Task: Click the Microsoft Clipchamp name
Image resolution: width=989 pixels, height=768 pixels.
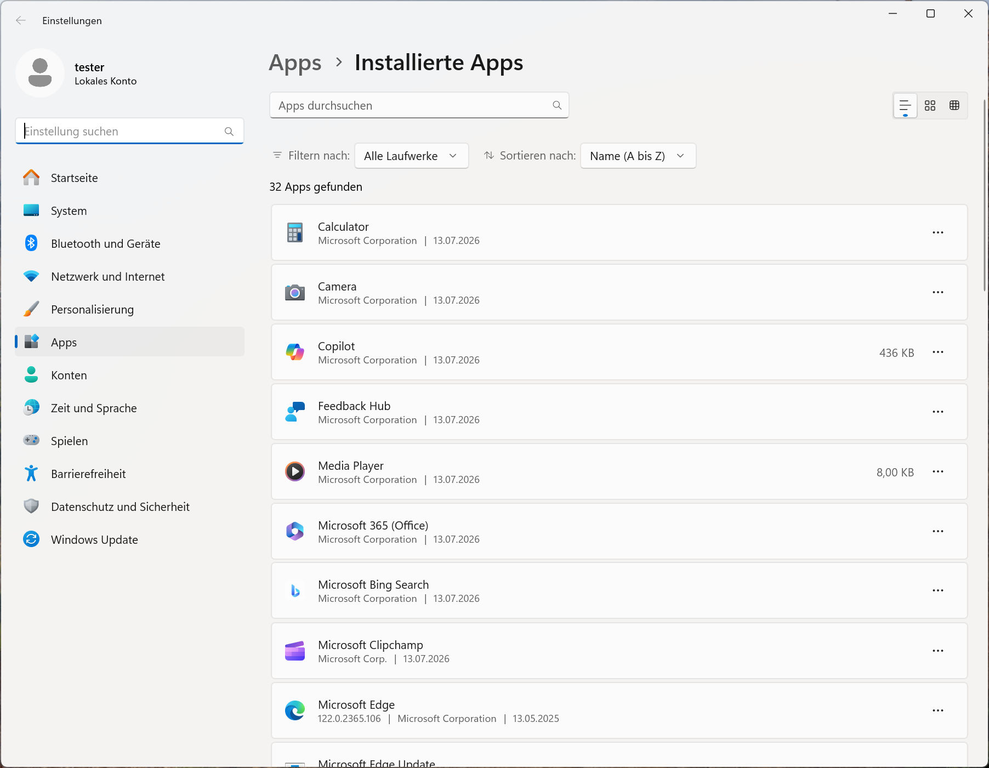Action: click(x=371, y=645)
